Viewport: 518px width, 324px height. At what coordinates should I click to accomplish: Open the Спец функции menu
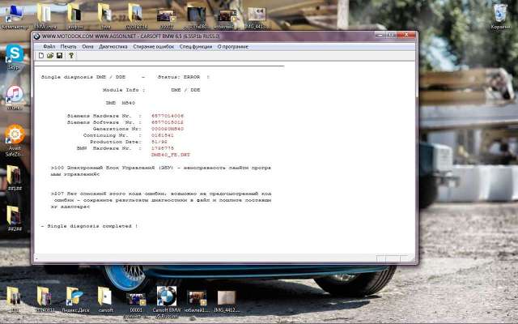tap(196, 47)
